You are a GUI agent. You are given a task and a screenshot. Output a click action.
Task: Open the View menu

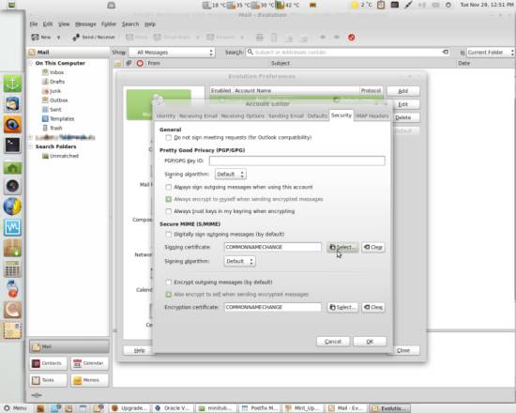[x=64, y=24]
